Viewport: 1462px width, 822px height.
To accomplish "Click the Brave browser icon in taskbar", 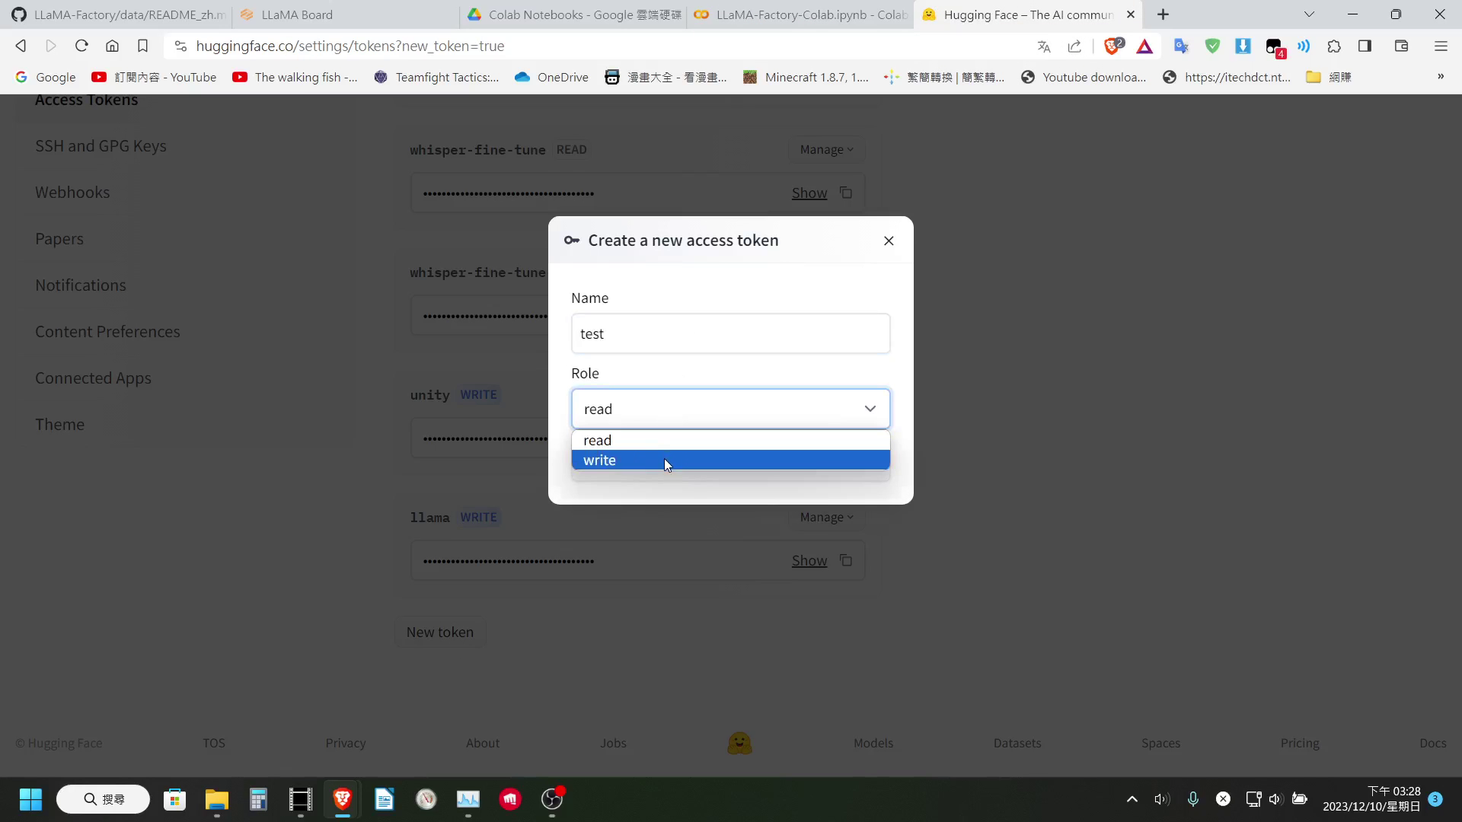I will pyautogui.click(x=343, y=799).
